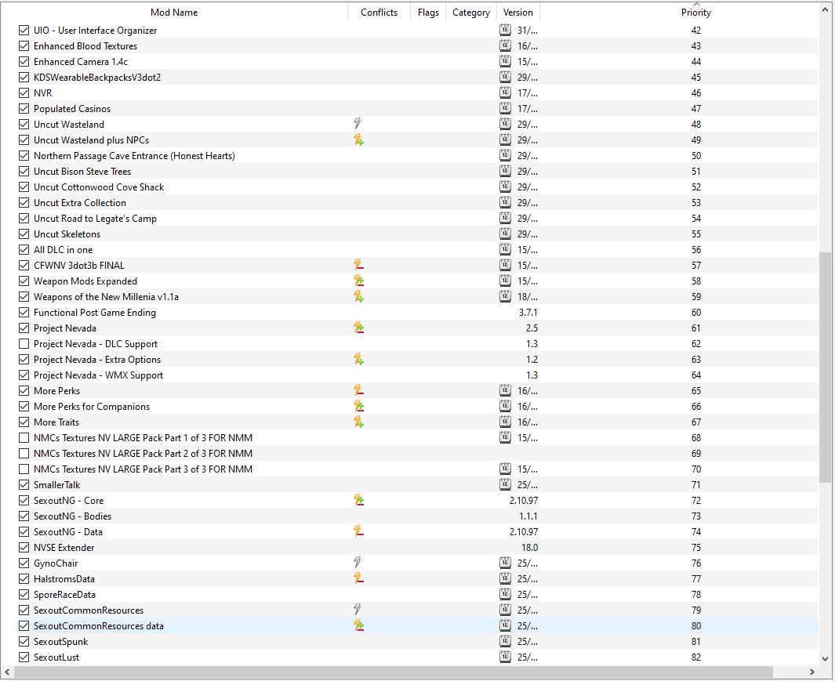The image size is (835, 681).
Task: Click conflict icon for SexoutNG - Core
Action: [358, 501]
